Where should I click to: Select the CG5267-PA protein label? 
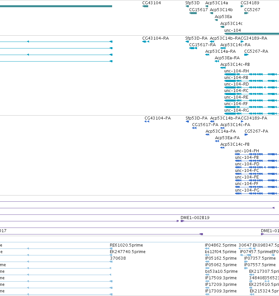point(256,131)
